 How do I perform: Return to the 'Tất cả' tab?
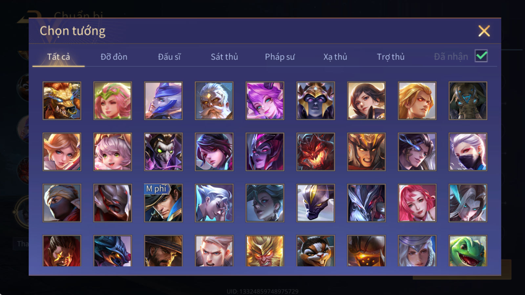58,57
